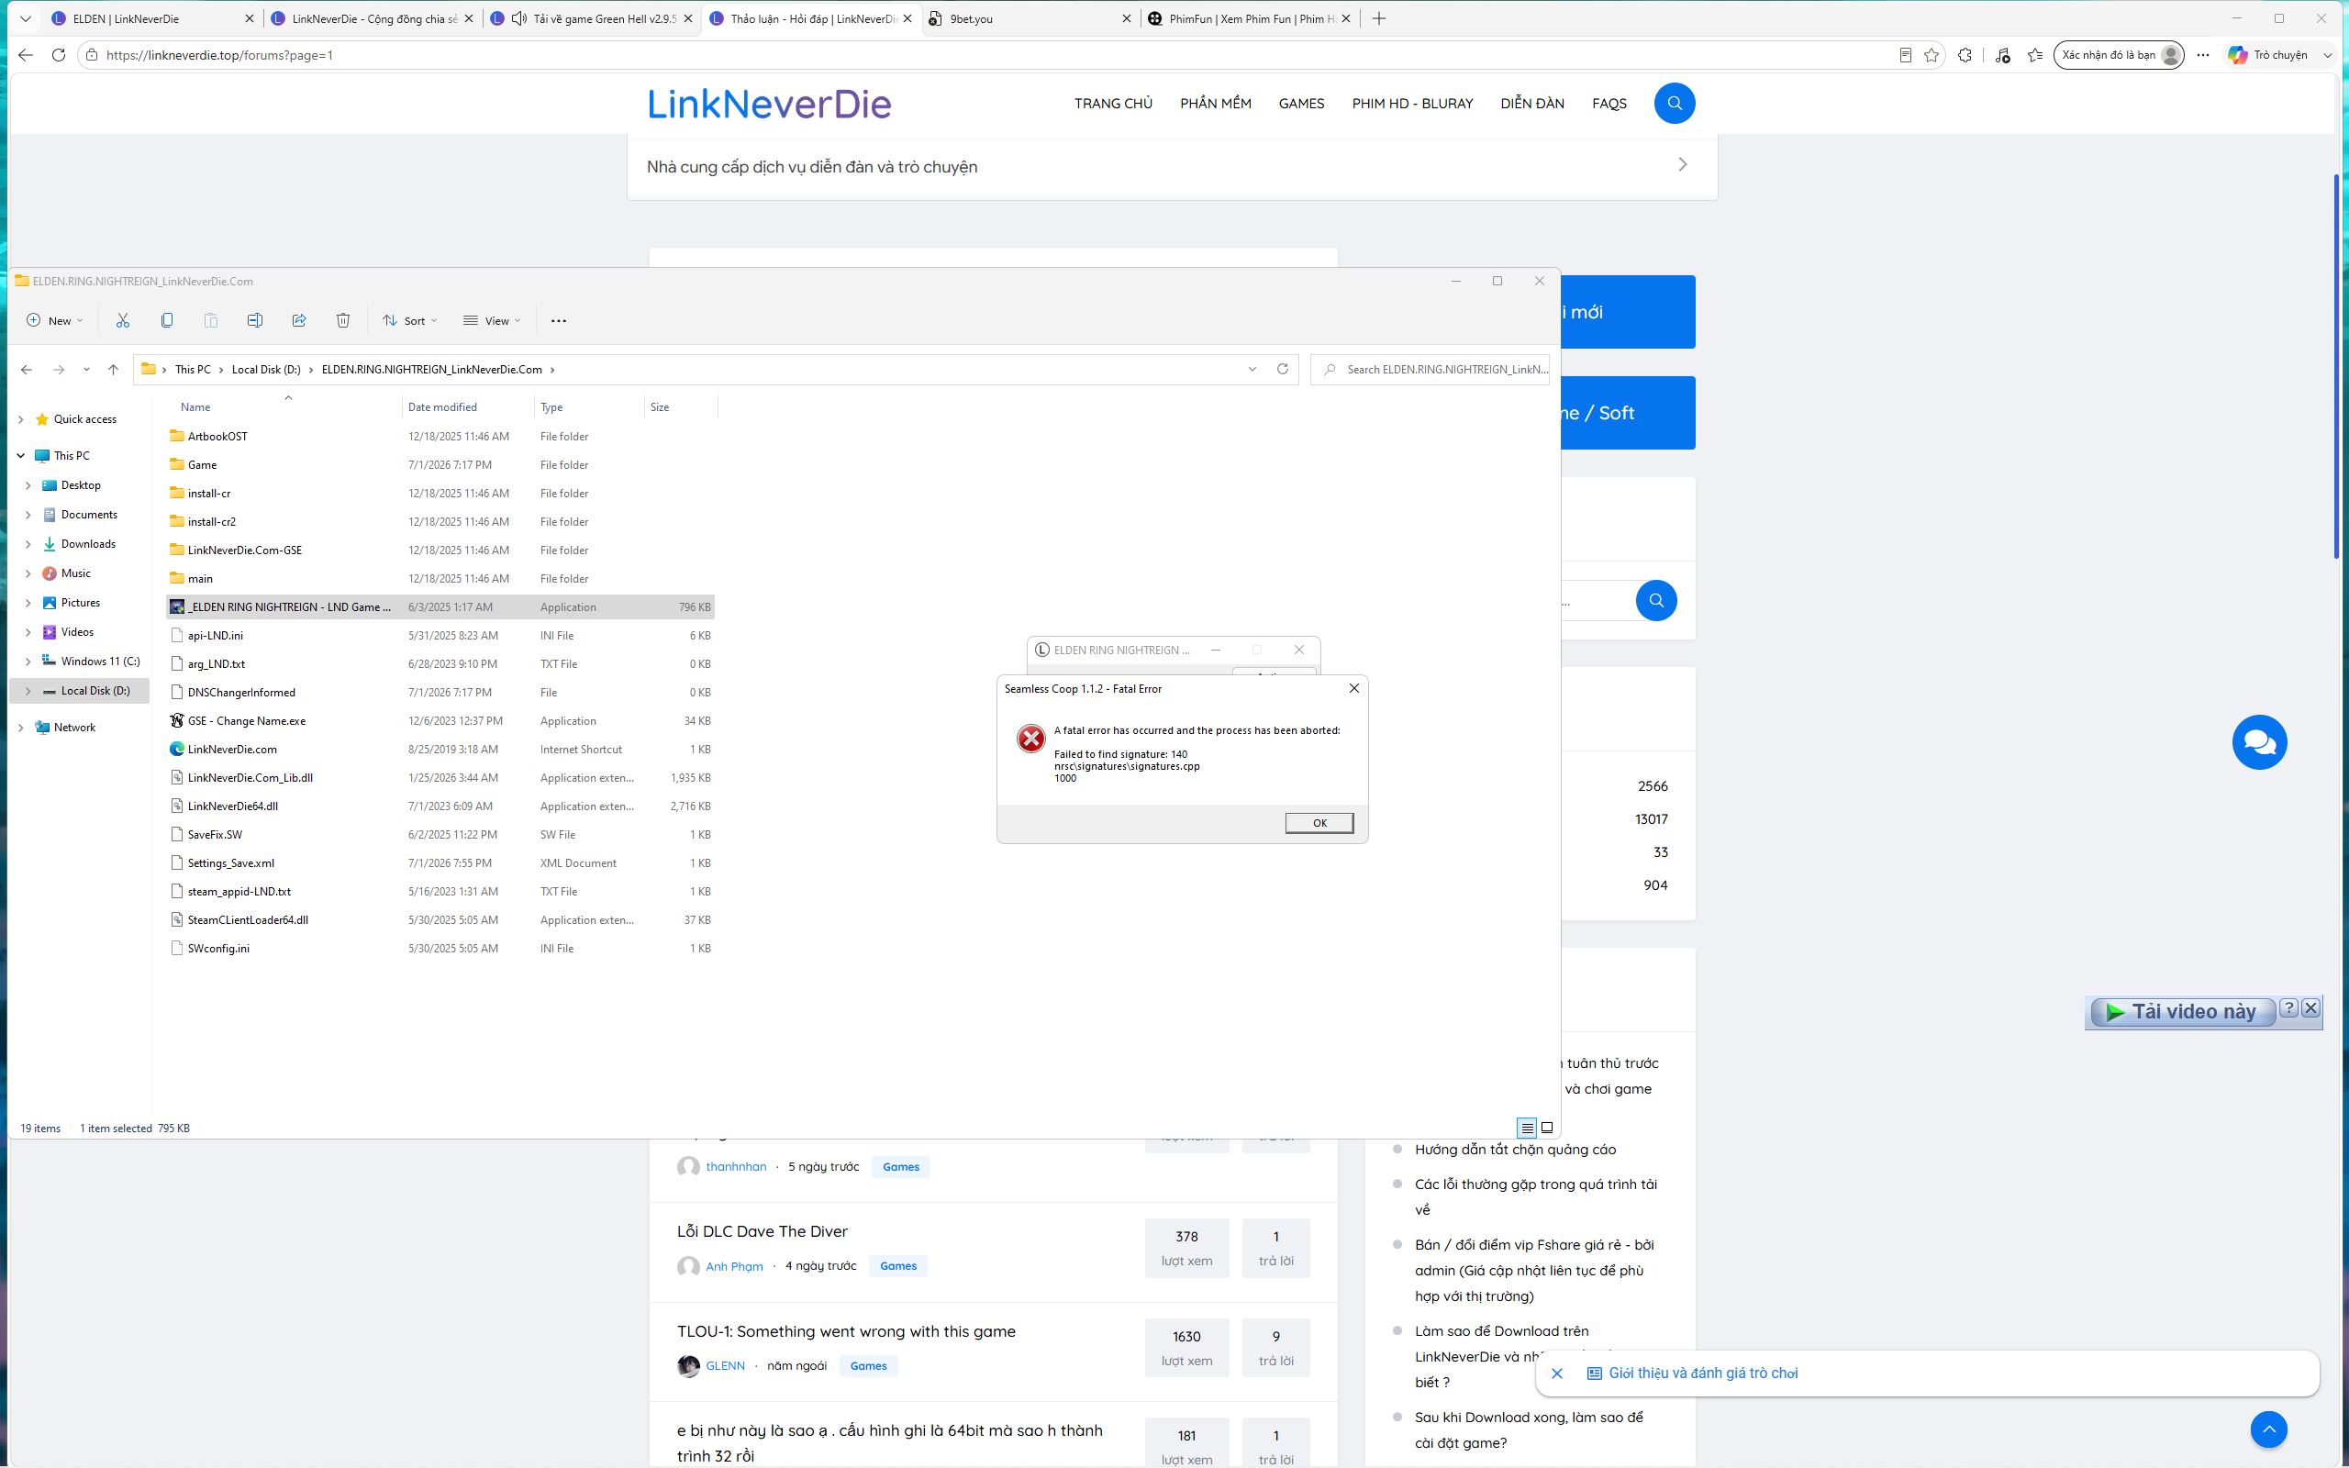The image size is (2349, 1468).
Task: Click LinkNeverDie blue search circle in header
Action: [x=1675, y=103]
